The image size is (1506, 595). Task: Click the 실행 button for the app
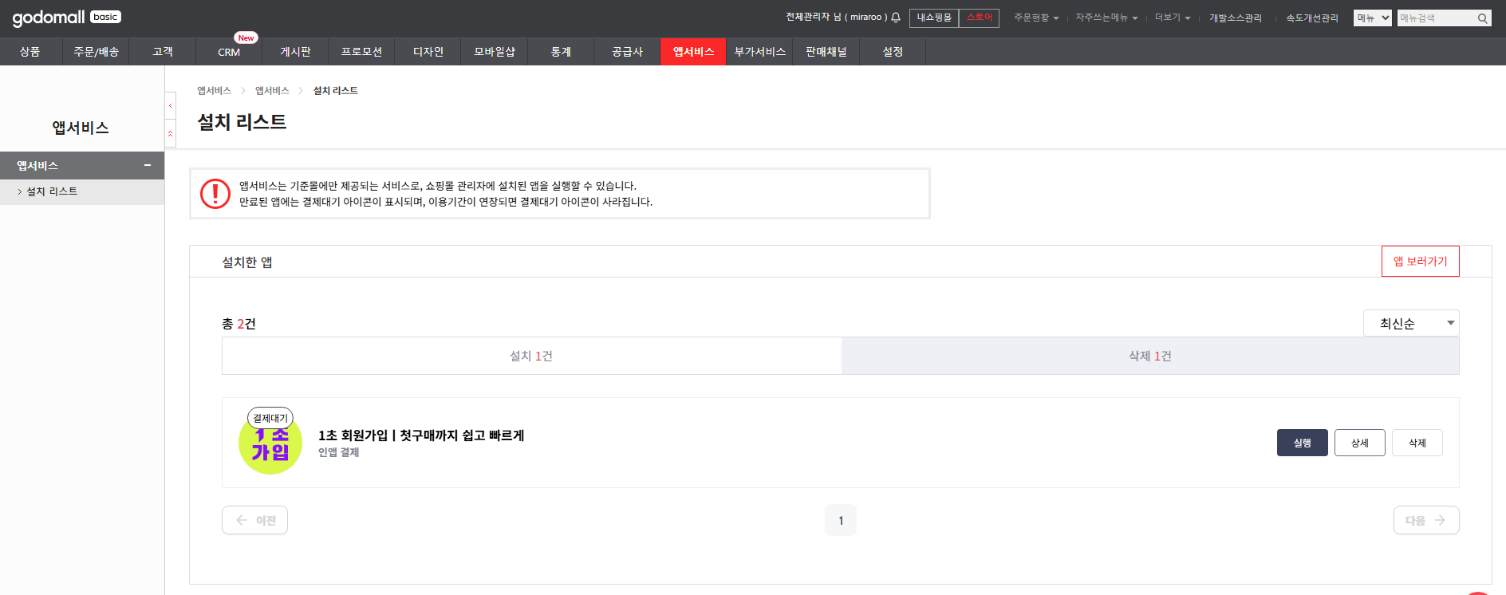pyautogui.click(x=1303, y=443)
